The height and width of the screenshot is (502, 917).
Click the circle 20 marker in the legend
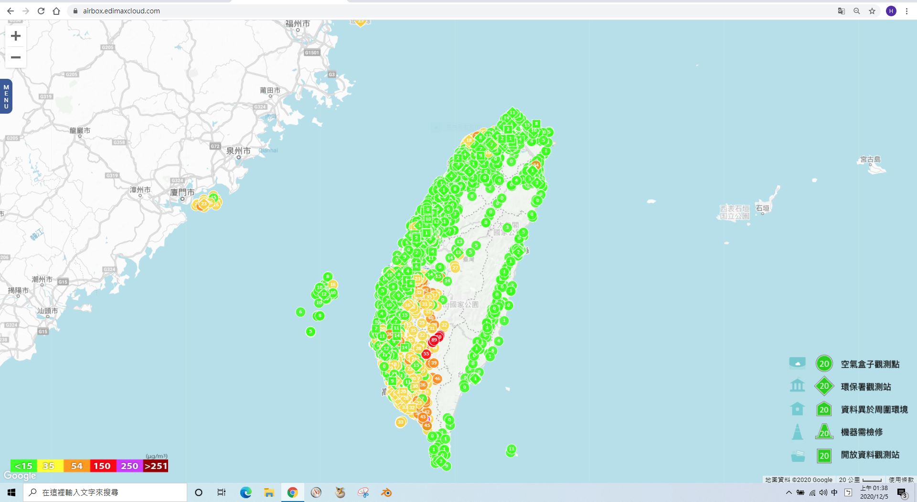click(824, 363)
